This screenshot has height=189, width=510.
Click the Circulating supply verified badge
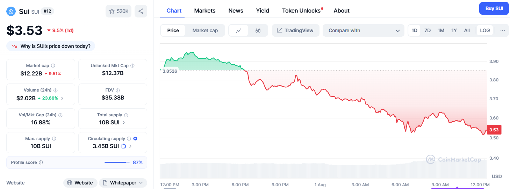point(135,139)
